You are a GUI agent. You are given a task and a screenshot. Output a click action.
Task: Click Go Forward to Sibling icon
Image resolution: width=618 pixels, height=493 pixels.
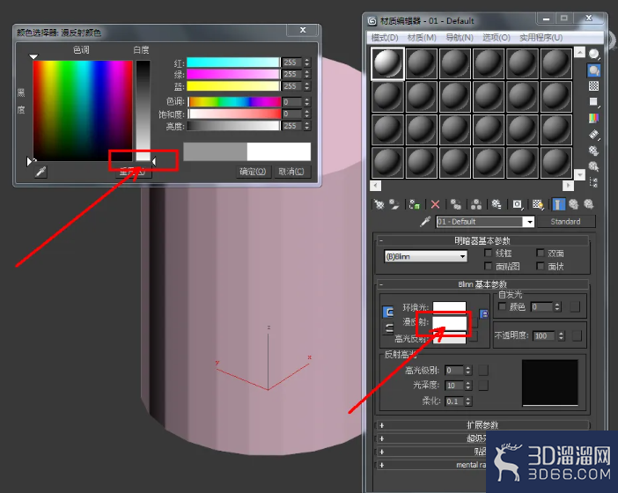tap(588, 204)
